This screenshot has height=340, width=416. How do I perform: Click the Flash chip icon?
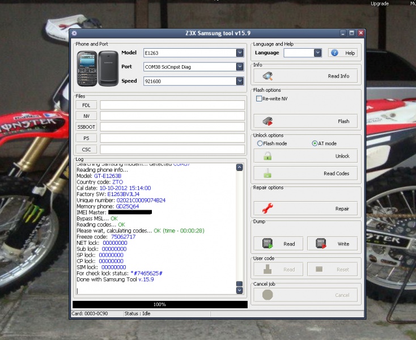268,121
